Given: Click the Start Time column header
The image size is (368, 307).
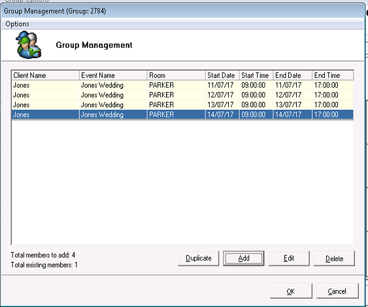Looking at the screenshot, I should tap(256, 75).
